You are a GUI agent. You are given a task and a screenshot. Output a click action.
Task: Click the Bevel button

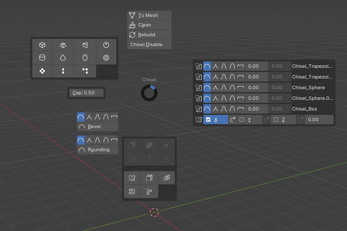pos(97,126)
